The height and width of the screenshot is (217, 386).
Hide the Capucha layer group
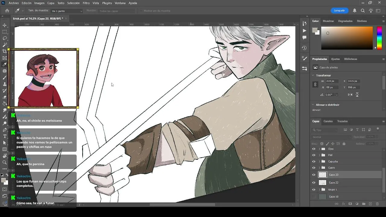tap(314, 162)
